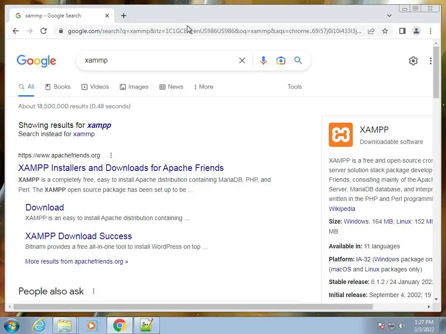Launch Internet Explorer from taskbar
Image resolution: width=446 pixels, height=334 pixels.
[x=38, y=325]
